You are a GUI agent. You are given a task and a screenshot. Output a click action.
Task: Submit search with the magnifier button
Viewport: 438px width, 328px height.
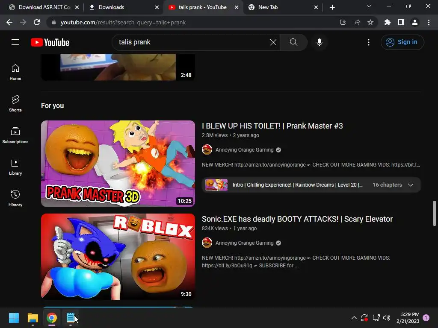coord(293,42)
